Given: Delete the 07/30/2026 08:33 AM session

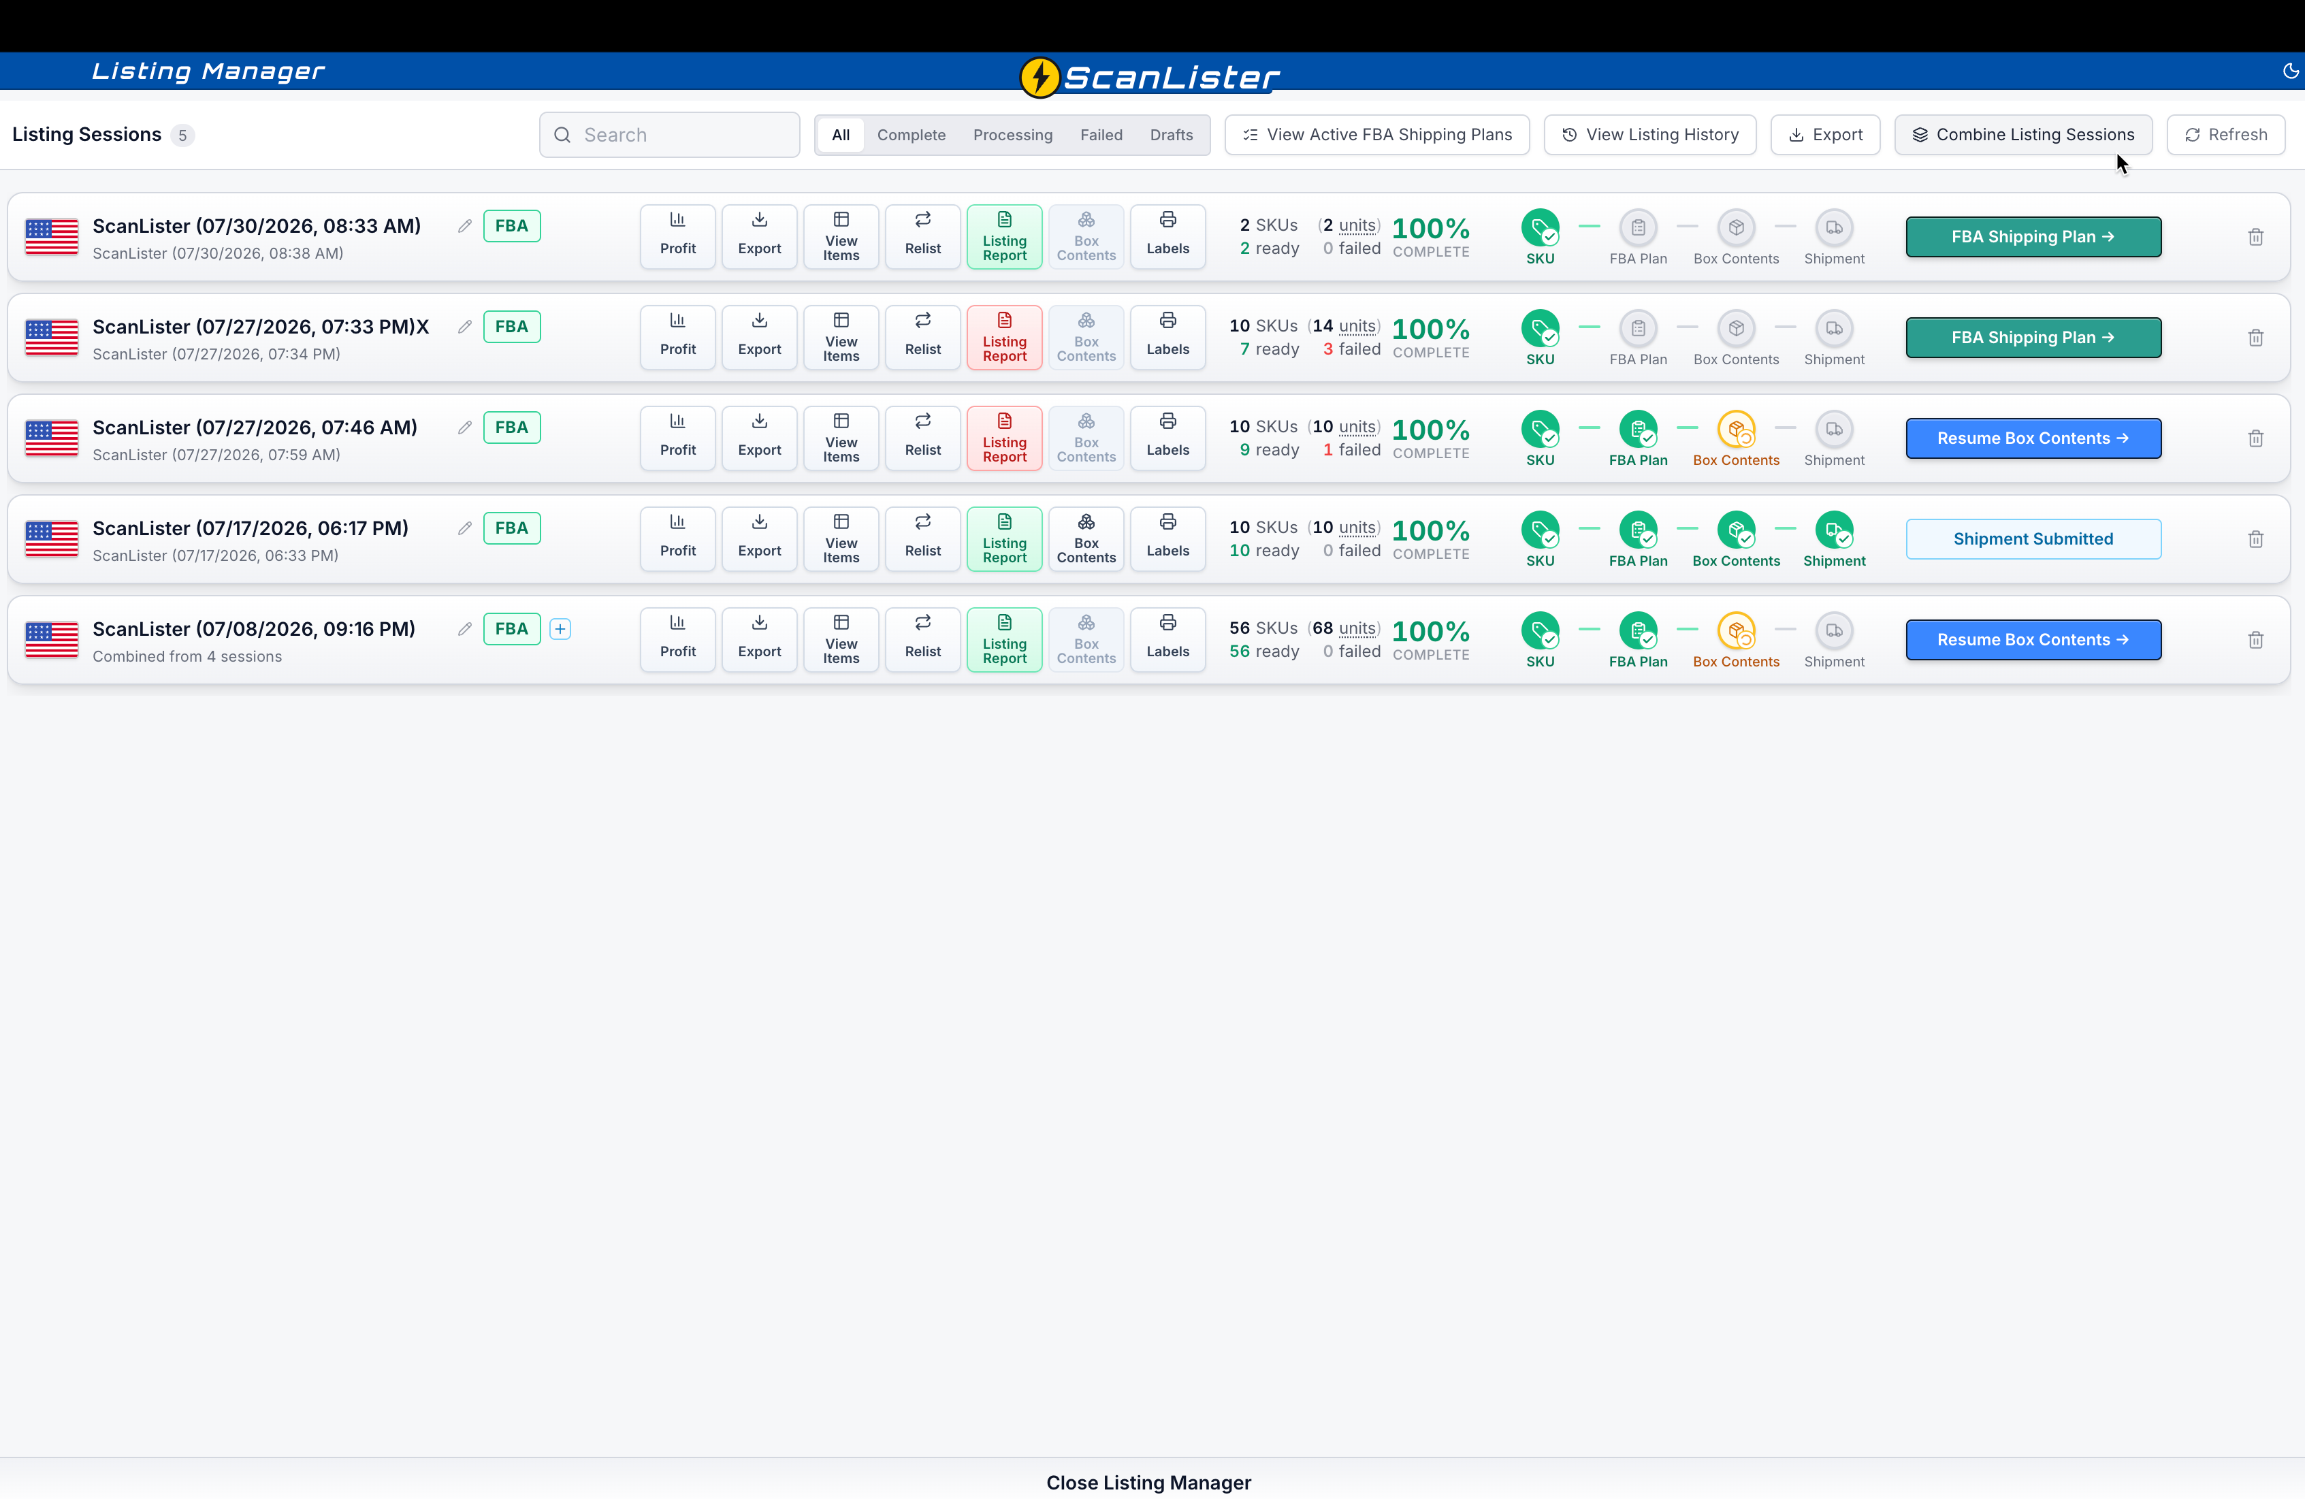Looking at the screenshot, I should (2255, 238).
